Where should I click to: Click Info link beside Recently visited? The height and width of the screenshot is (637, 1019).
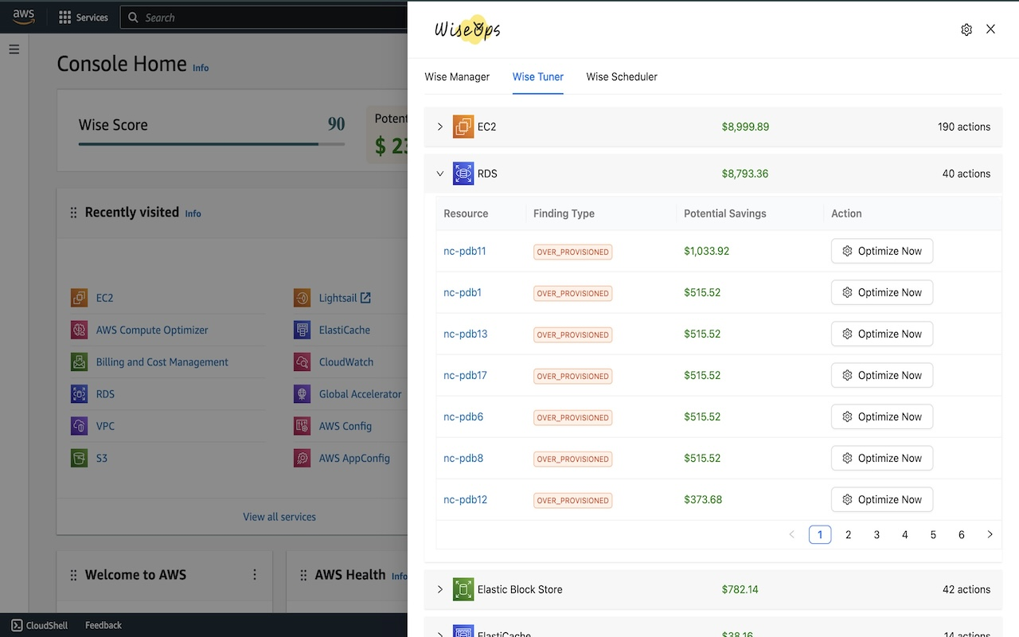[193, 213]
